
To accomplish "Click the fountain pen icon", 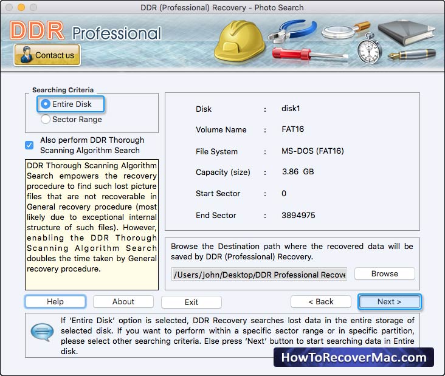I will 412,54.
